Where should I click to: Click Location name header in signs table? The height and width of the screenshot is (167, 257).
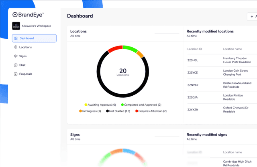(x=233, y=152)
